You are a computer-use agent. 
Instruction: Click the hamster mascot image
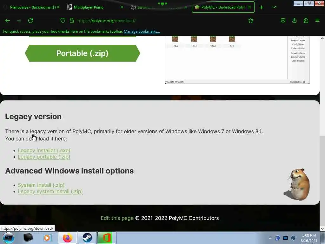tap(297, 185)
